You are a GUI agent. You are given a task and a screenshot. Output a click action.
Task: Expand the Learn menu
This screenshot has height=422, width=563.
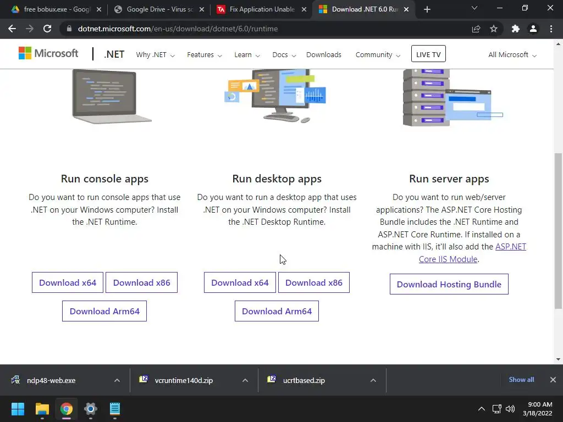click(x=247, y=55)
